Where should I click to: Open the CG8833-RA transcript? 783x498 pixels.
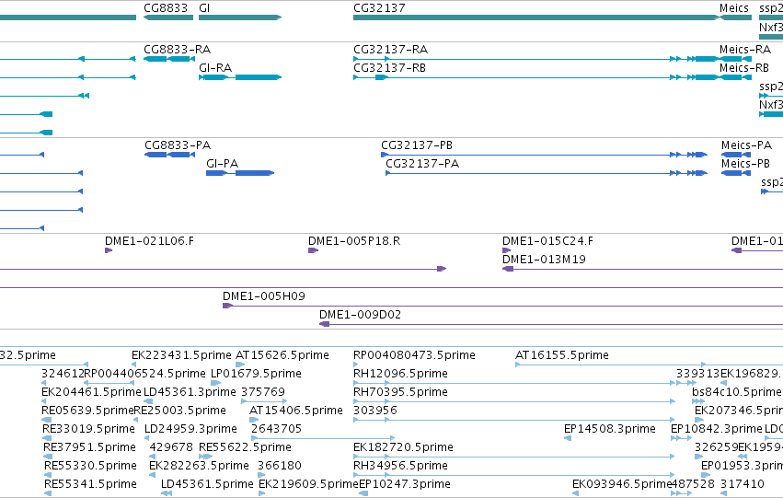(177, 50)
